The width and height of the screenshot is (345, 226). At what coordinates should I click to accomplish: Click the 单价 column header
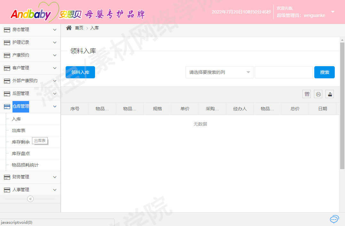point(185,109)
